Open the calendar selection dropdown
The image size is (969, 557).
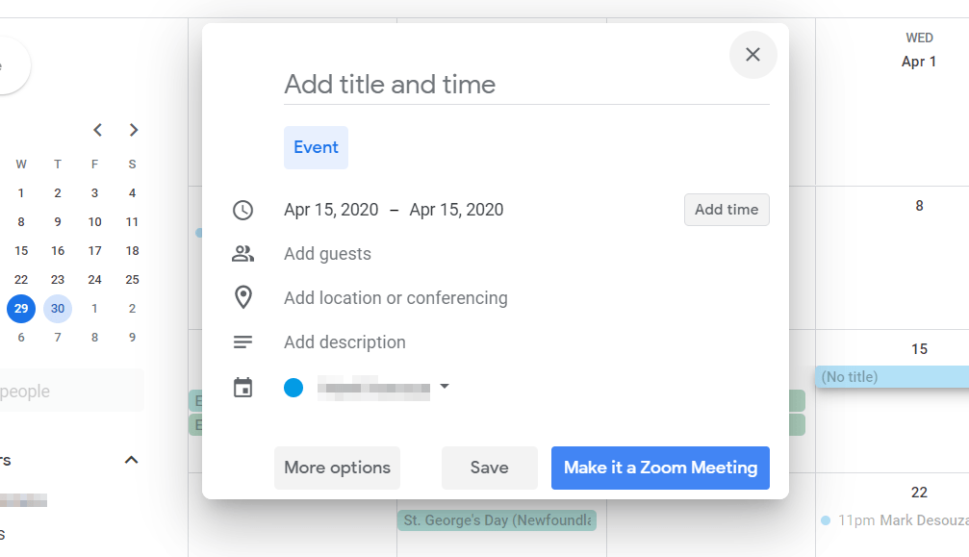tap(445, 386)
